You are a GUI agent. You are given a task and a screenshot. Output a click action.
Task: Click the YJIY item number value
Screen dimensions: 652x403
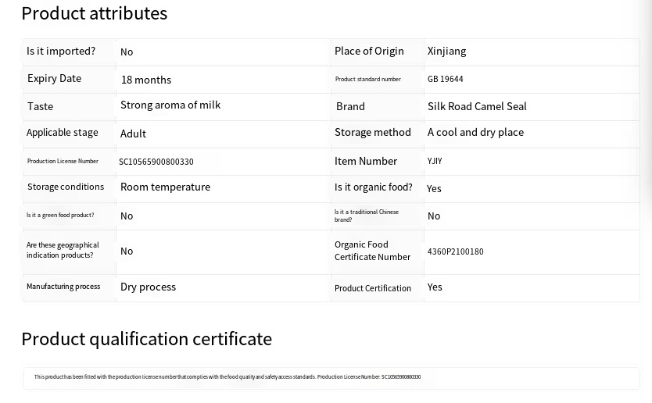click(x=435, y=161)
